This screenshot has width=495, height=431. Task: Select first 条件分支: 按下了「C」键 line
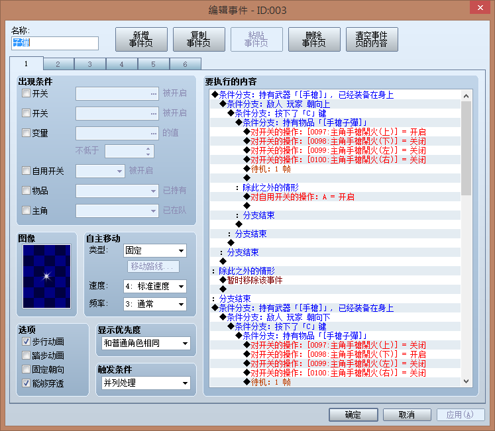335,113
